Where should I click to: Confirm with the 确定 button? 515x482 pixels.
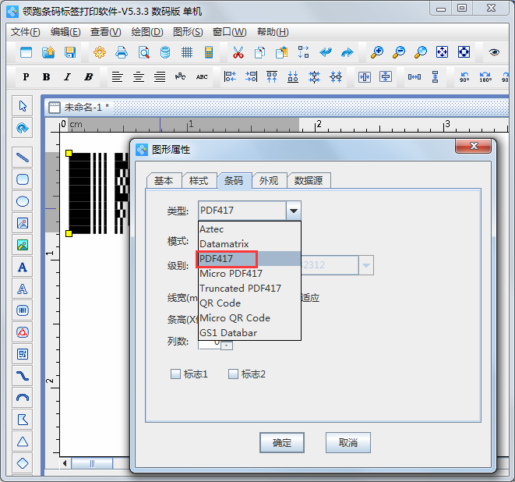coord(282,442)
